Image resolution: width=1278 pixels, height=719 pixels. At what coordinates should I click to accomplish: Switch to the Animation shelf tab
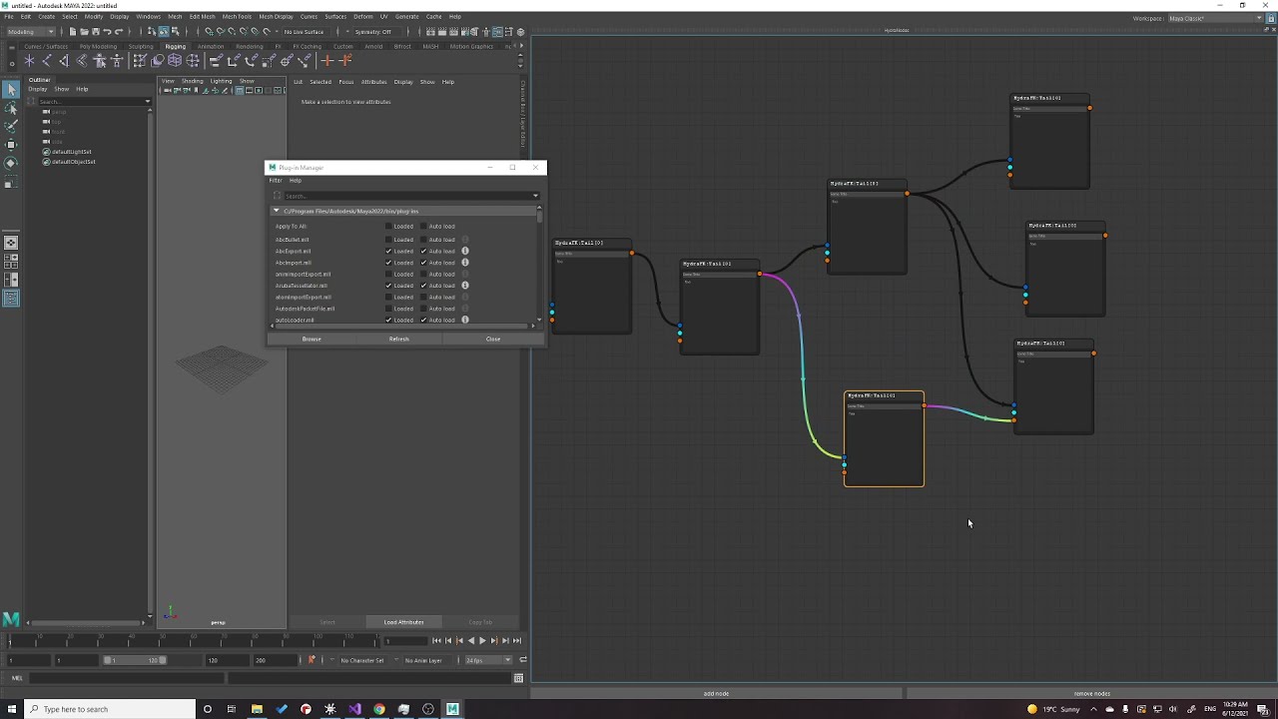[x=211, y=46]
